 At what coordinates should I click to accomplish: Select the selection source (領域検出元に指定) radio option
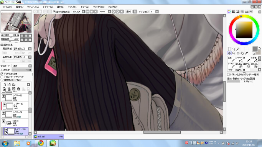point(2,80)
